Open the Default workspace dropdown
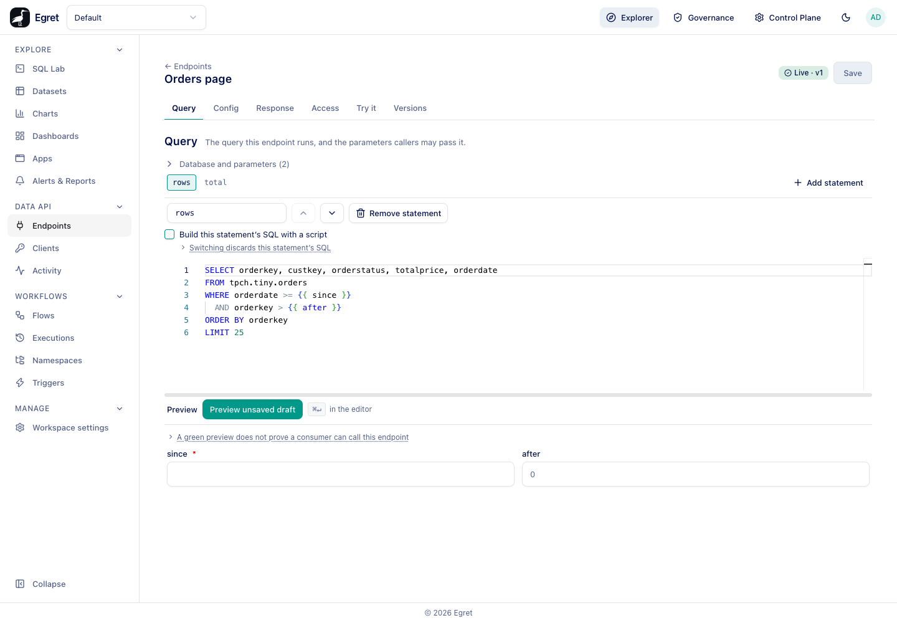The height and width of the screenshot is (623, 897). tap(136, 17)
